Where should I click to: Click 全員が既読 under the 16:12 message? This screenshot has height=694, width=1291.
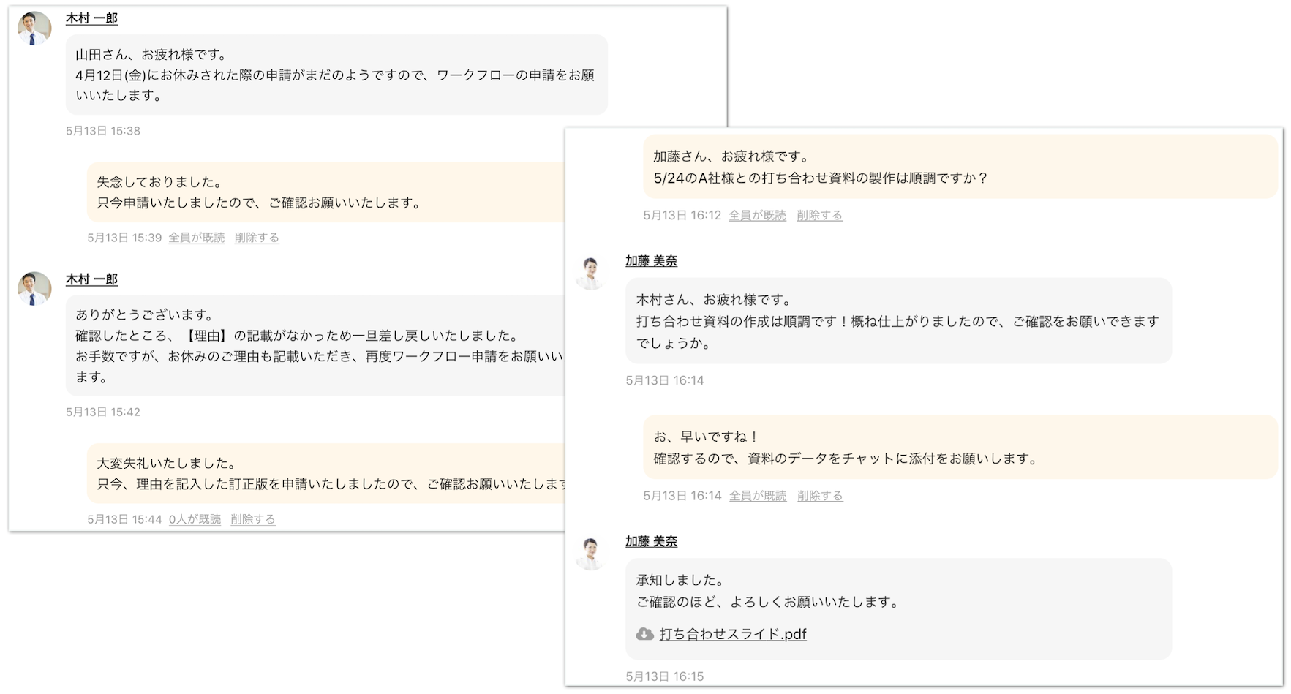757,216
